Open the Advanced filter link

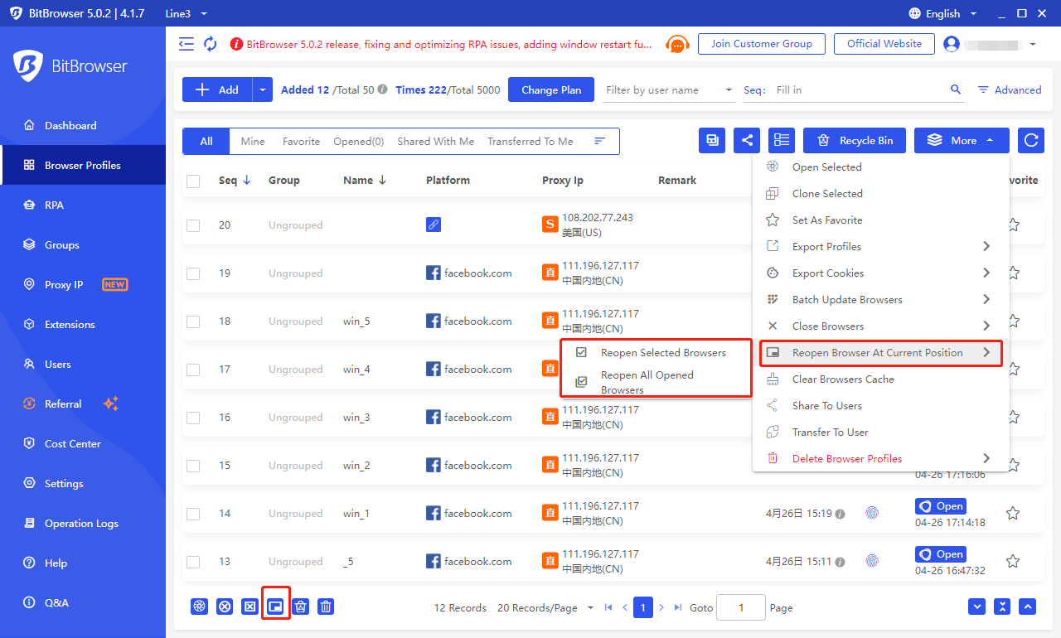[1010, 89]
